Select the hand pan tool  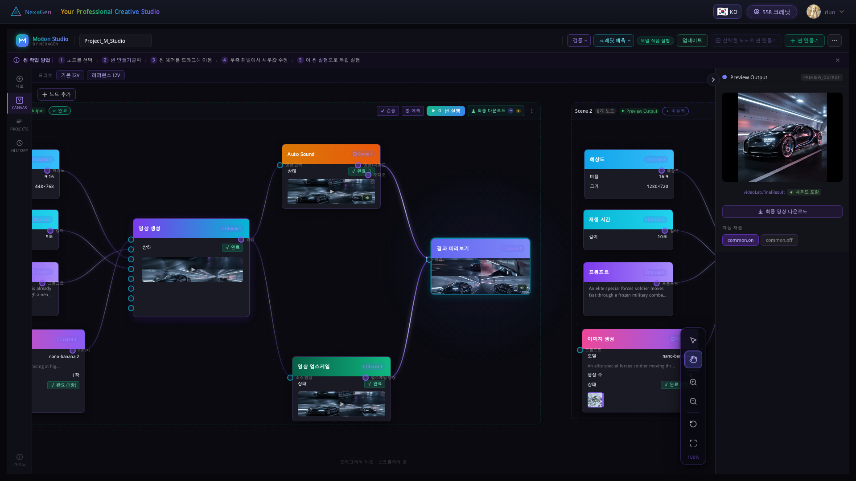[x=693, y=359]
